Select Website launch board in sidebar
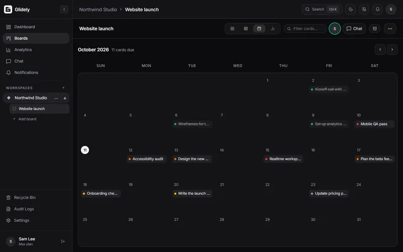Screen dimensions: 403x252 [x=39, y=109]
